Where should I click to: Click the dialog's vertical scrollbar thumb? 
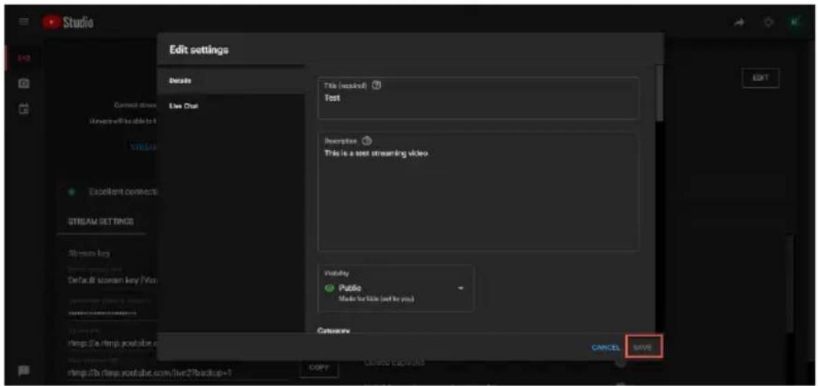coord(660,92)
